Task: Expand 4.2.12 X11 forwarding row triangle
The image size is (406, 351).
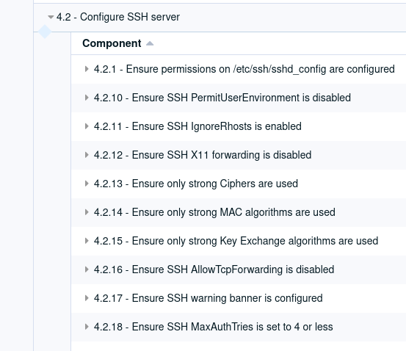Action: tap(87, 155)
